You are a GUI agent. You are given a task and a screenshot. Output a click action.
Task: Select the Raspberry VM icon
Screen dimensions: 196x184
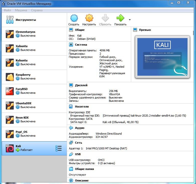[x=10, y=77]
